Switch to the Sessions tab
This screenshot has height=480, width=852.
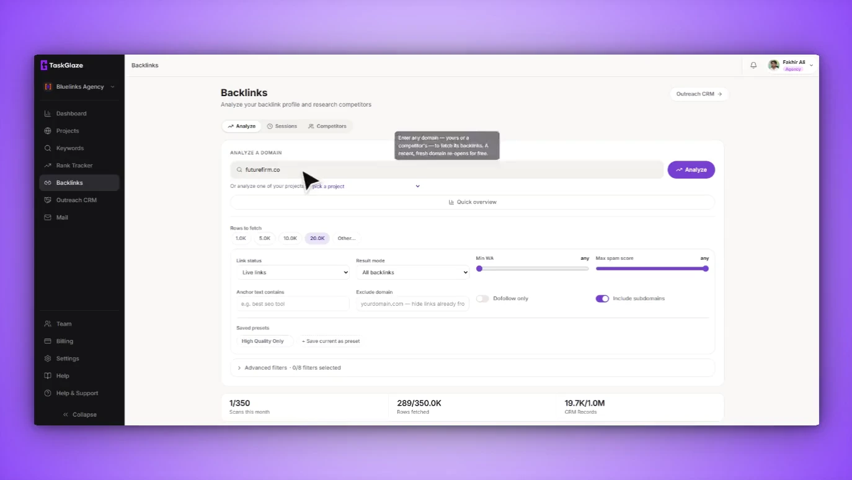click(x=282, y=127)
